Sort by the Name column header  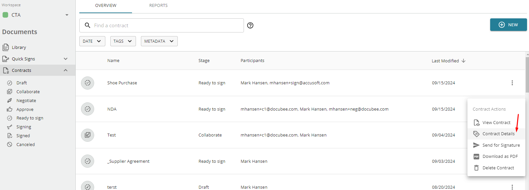113,61
